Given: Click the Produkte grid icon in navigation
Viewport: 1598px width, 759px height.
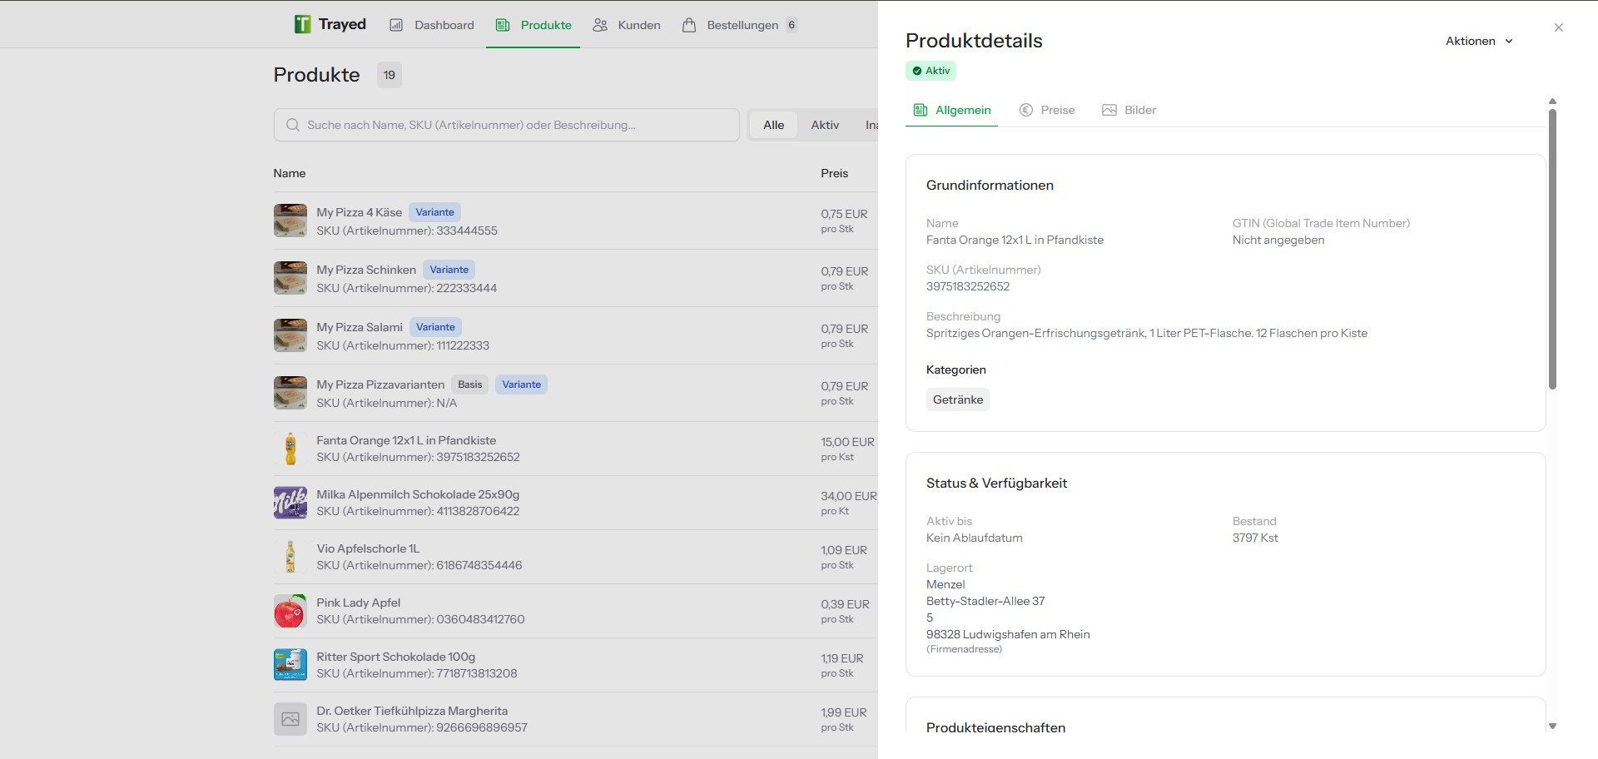Looking at the screenshot, I should (502, 25).
